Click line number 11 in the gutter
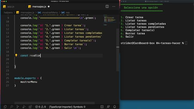Image resolution: width=194 pixels, height=109 pixels. point(7,25)
